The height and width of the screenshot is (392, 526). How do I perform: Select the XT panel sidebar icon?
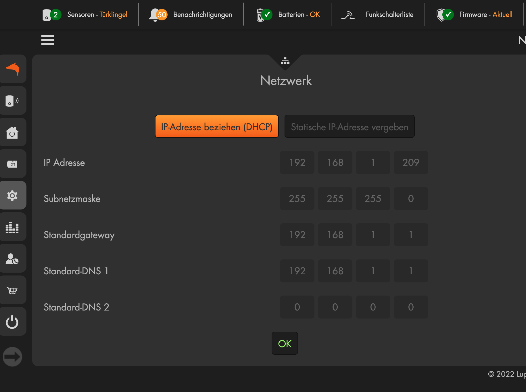point(12,164)
